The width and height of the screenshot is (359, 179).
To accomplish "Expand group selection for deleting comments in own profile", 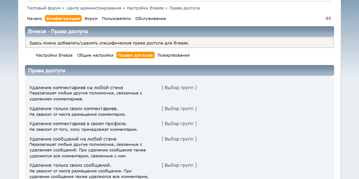I will pos(179,124).
